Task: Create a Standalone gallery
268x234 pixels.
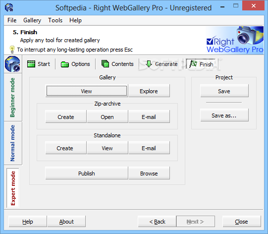Action: pos(66,148)
